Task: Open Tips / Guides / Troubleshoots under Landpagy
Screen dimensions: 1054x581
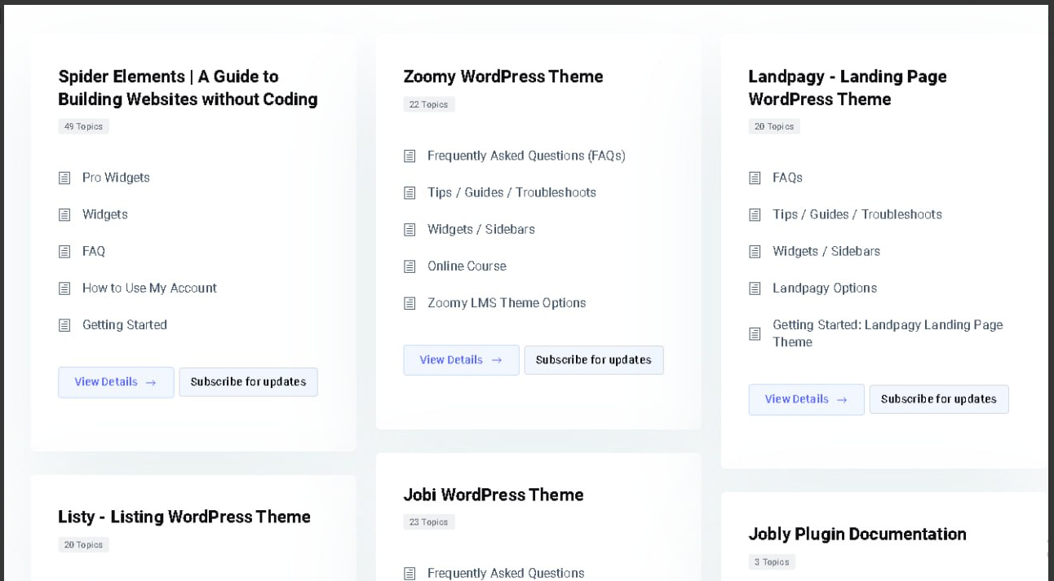Action: pyautogui.click(x=857, y=214)
